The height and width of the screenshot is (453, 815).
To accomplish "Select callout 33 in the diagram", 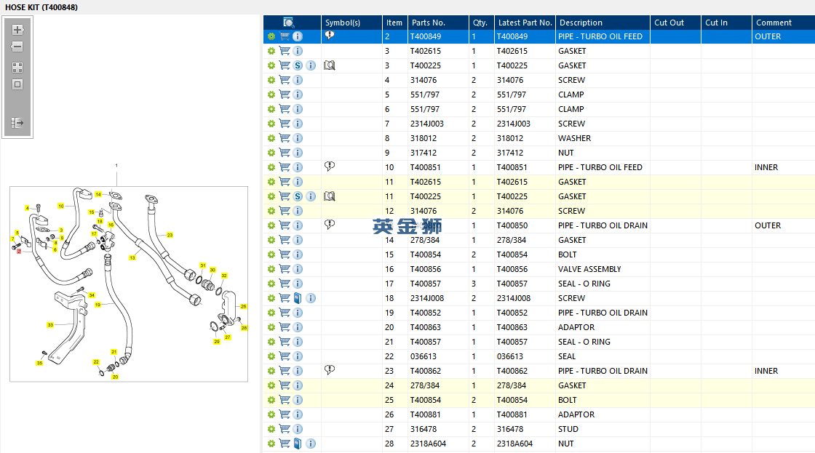I will click(50, 325).
